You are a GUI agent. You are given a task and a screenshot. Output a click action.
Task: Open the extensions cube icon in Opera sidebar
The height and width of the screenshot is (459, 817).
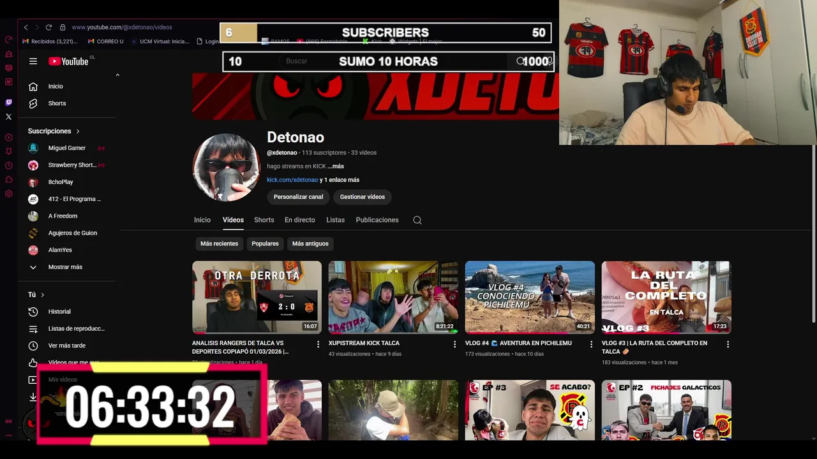(x=8, y=180)
